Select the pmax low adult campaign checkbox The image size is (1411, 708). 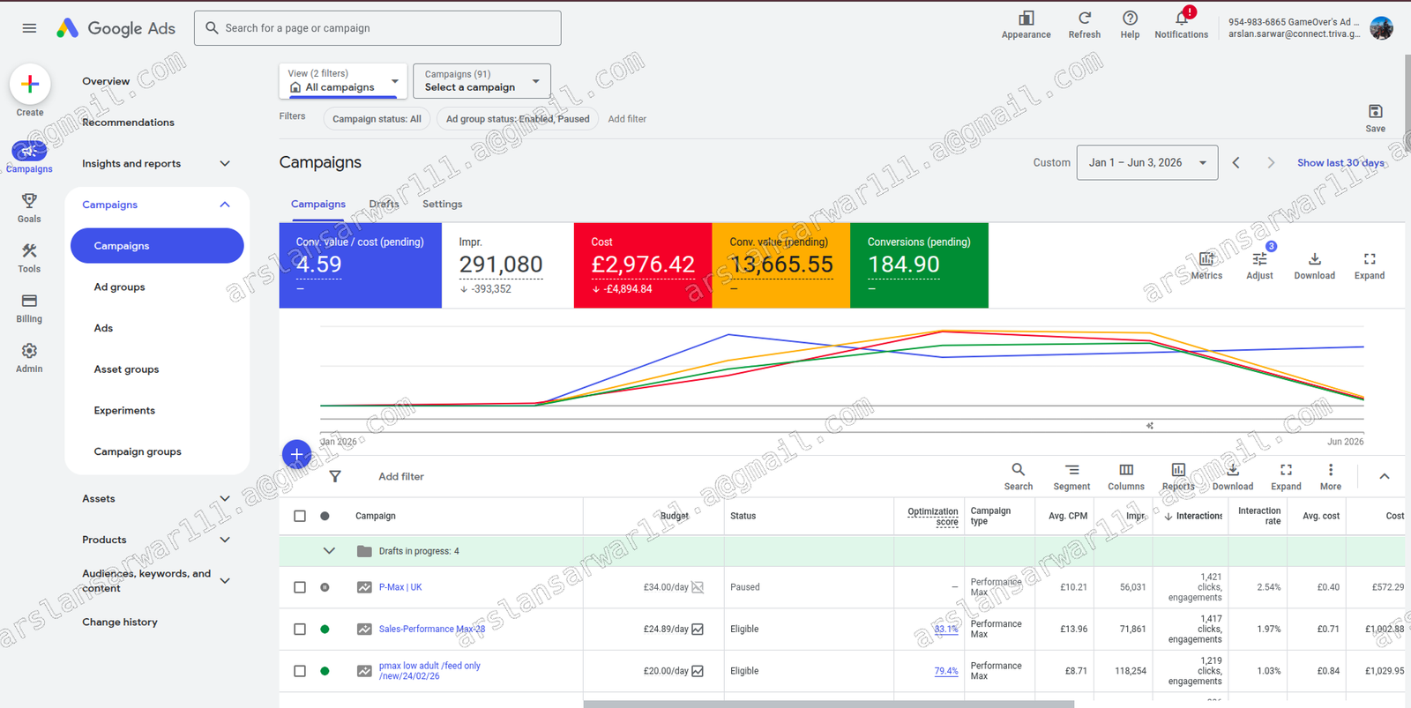(300, 671)
